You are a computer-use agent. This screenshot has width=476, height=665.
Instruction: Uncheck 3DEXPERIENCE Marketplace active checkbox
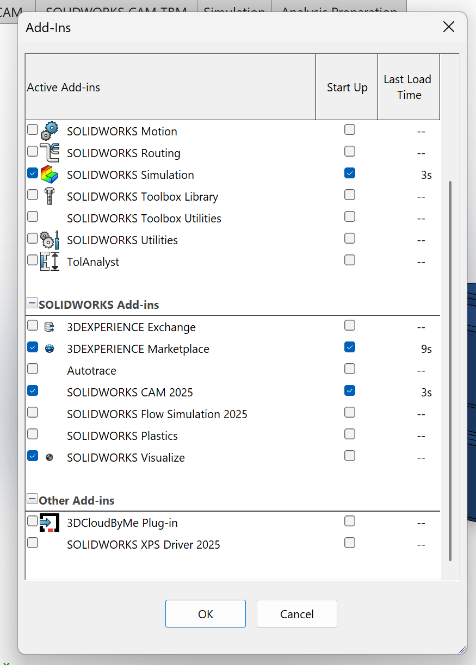click(33, 347)
